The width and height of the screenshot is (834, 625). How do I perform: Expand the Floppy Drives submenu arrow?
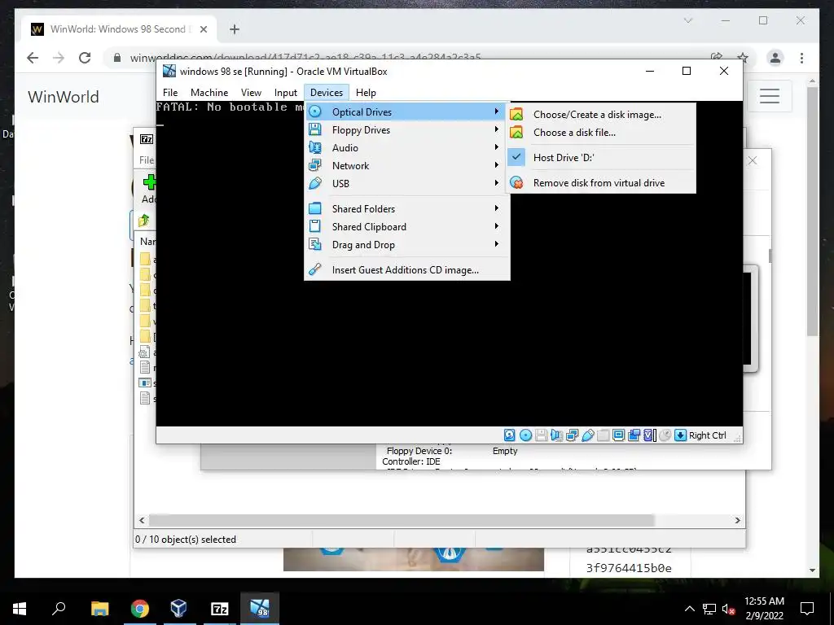click(496, 129)
